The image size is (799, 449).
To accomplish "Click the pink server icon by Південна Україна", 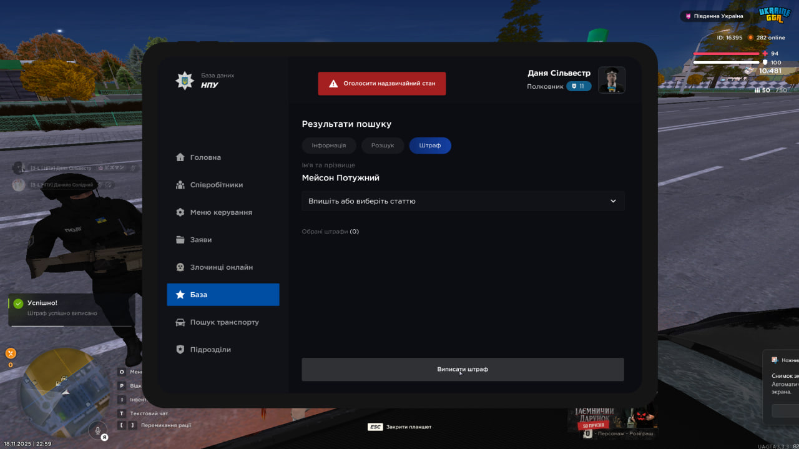I will click(689, 16).
